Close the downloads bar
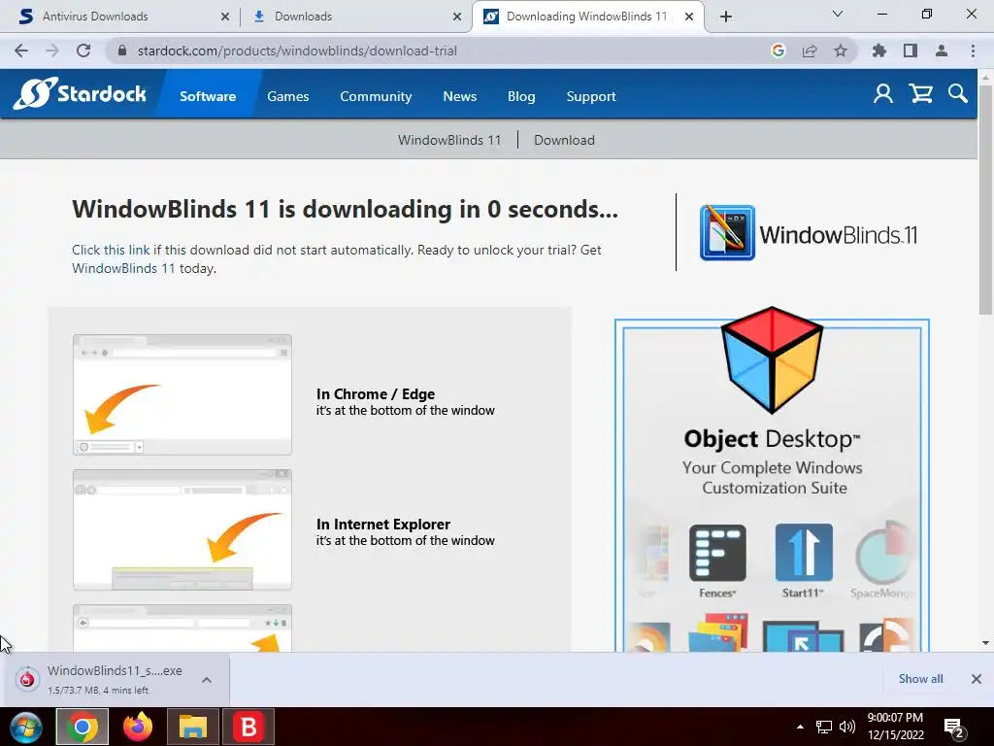The height and width of the screenshot is (746, 994). point(977,679)
